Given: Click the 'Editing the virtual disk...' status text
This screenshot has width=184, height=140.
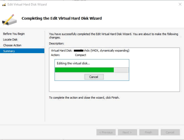Looking at the screenshot, I should click(x=74, y=63).
